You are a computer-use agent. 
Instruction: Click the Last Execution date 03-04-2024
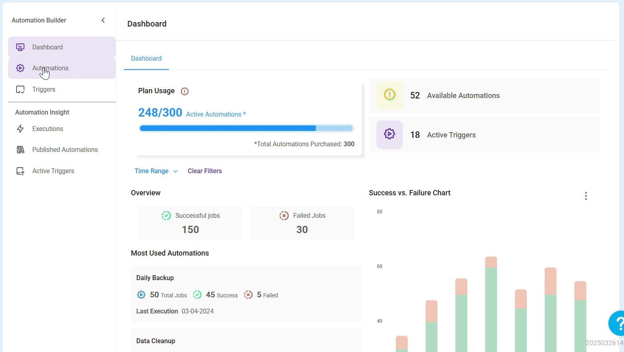(x=197, y=311)
